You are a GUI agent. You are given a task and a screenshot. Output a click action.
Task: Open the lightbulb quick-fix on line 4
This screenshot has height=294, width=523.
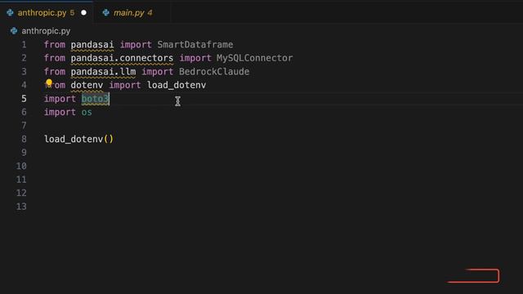(49, 82)
